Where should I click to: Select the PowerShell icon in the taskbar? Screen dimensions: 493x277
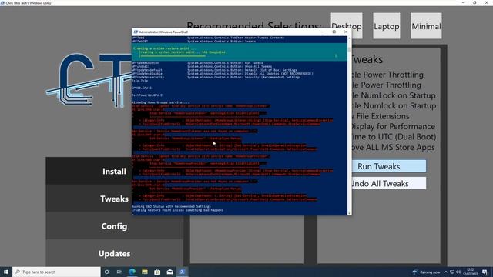182,272
